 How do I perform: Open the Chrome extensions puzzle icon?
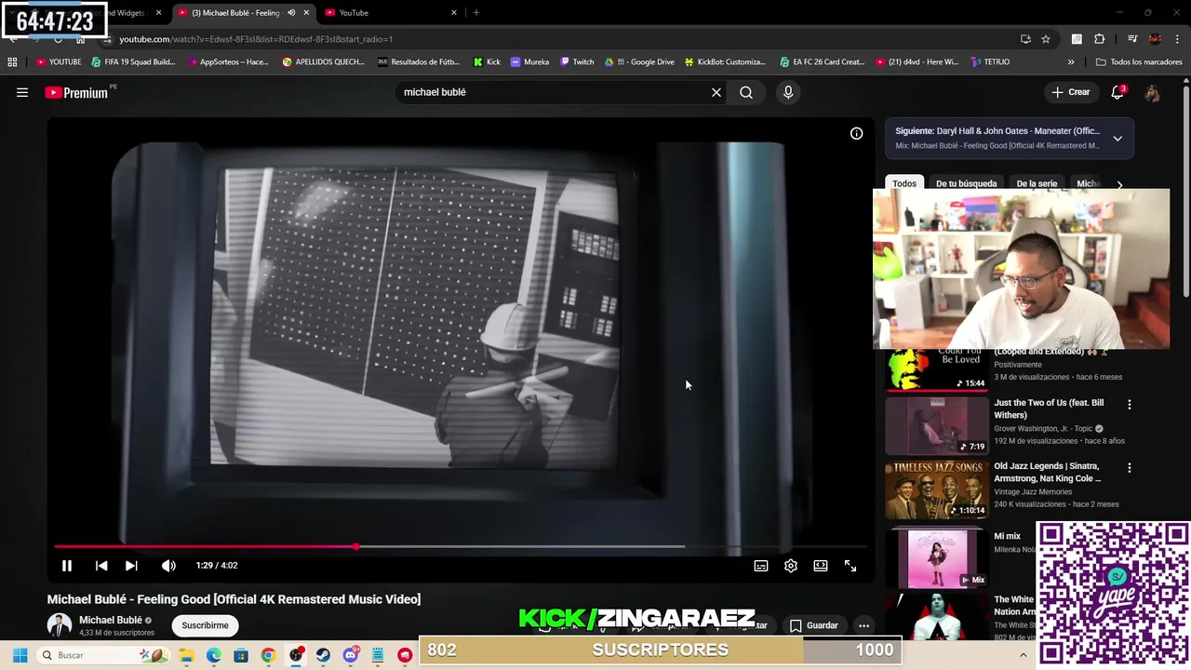tap(1100, 39)
